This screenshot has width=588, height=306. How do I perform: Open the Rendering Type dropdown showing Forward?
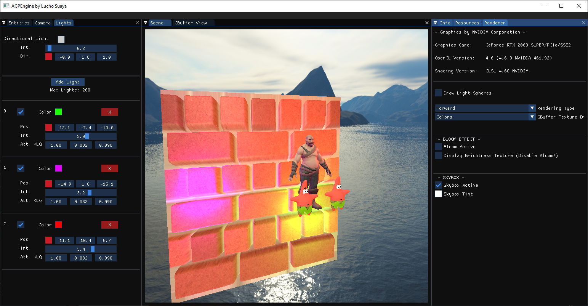pyautogui.click(x=485, y=108)
